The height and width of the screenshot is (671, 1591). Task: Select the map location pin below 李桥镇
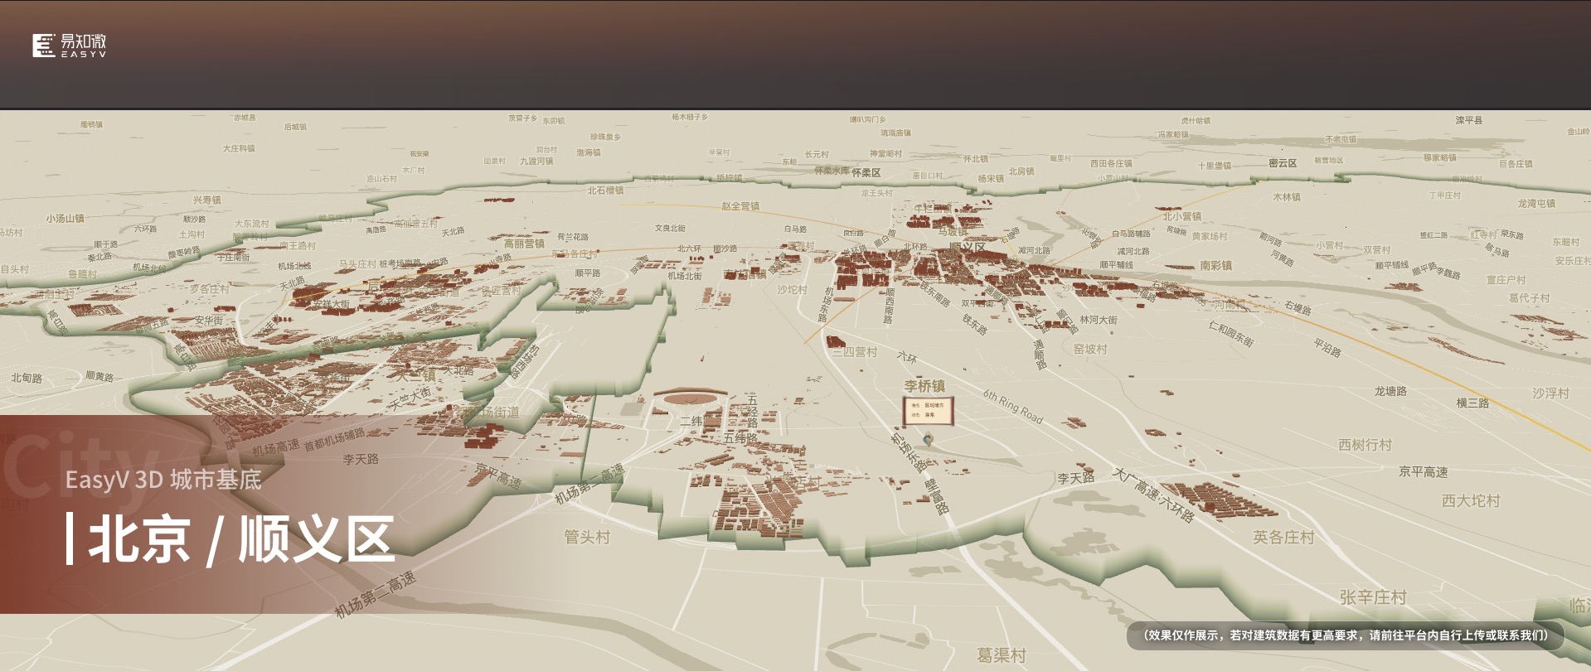[929, 440]
